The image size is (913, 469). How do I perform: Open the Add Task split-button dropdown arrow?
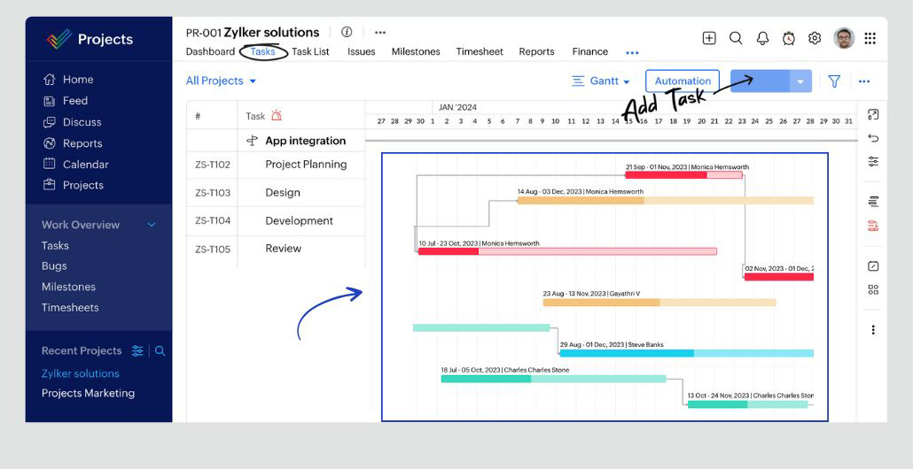pos(800,81)
